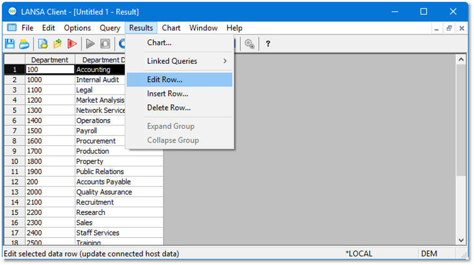
Task: Click the open query folder icon
Action: pyautogui.click(x=57, y=44)
